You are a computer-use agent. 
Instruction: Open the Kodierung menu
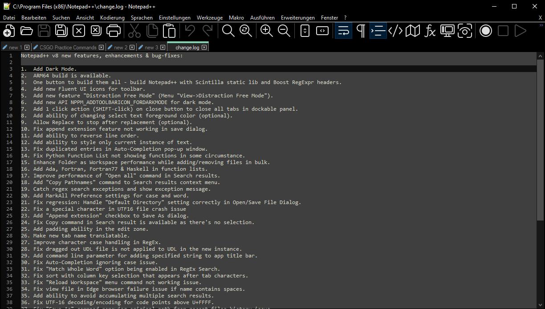[112, 18]
